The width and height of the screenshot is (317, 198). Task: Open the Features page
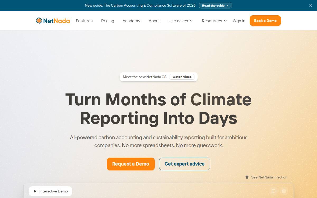pyautogui.click(x=84, y=21)
